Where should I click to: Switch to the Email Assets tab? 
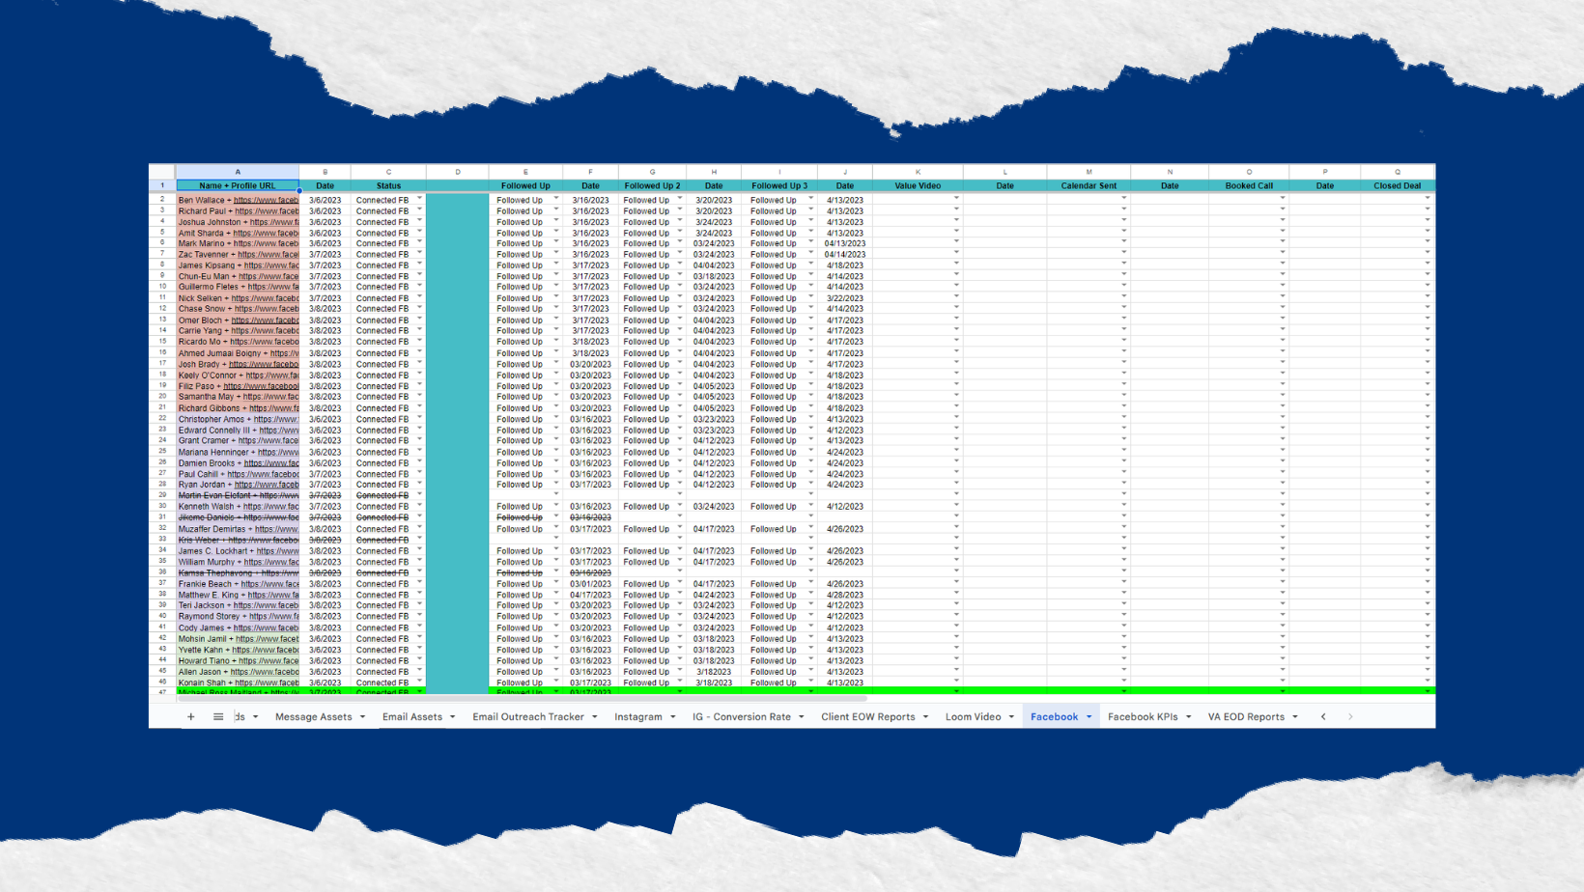click(412, 716)
